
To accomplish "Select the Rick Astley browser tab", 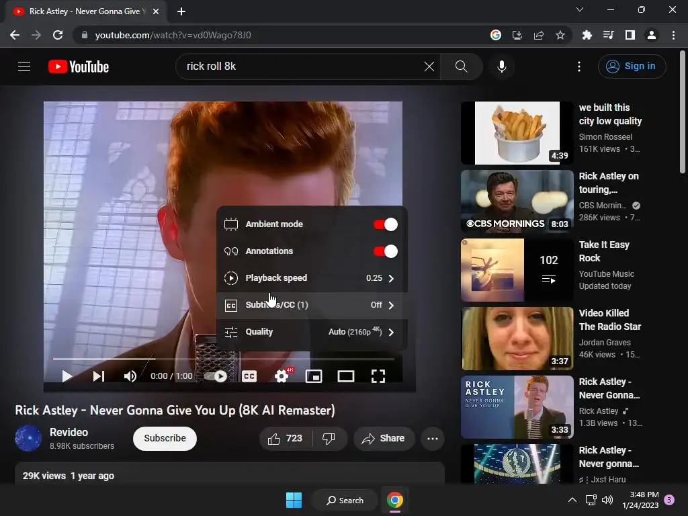I will pyautogui.click(x=87, y=11).
